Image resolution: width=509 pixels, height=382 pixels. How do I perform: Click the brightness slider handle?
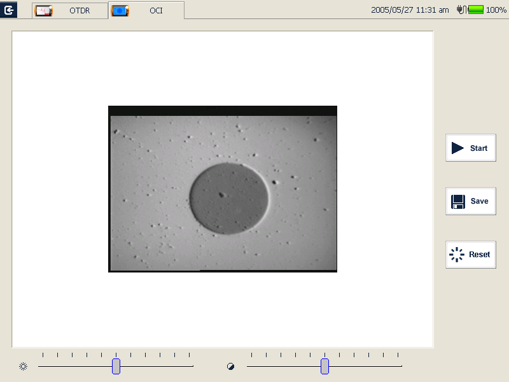point(116,366)
